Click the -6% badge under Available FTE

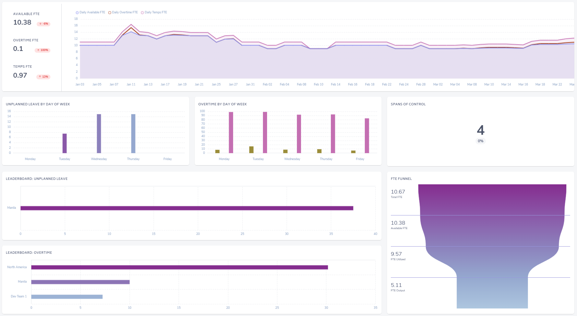coord(44,24)
